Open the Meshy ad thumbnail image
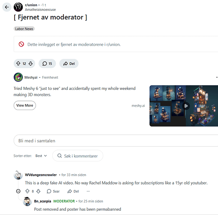Viewport: 218px width, 215px height. pos(184,106)
